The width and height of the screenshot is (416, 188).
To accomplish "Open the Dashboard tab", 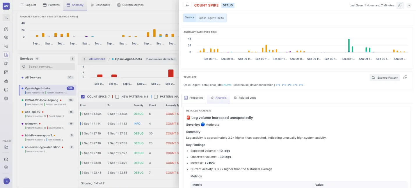I will pyautogui.click(x=100, y=5).
